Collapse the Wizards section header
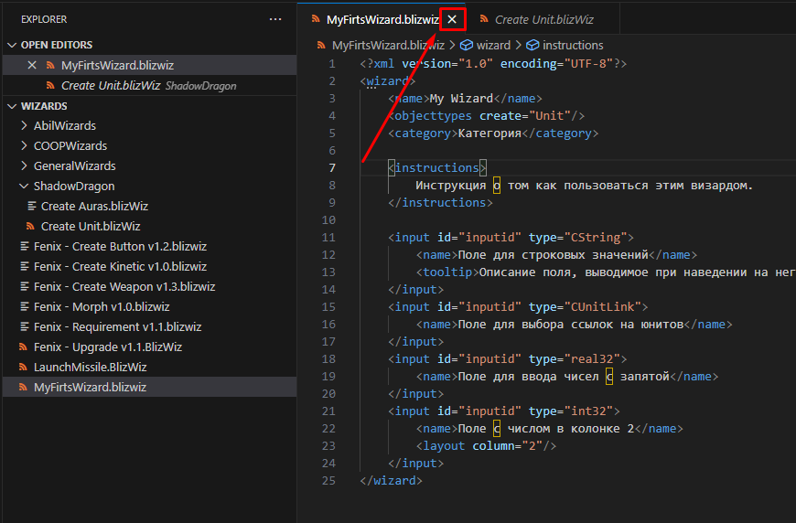This screenshot has height=523, width=796. tap(11, 106)
